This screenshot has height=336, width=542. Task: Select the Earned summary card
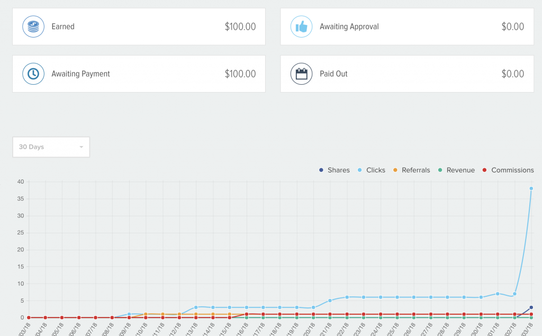[x=139, y=26]
